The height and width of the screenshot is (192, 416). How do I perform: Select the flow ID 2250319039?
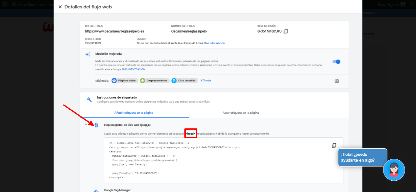pyautogui.click(x=93, y=43)
